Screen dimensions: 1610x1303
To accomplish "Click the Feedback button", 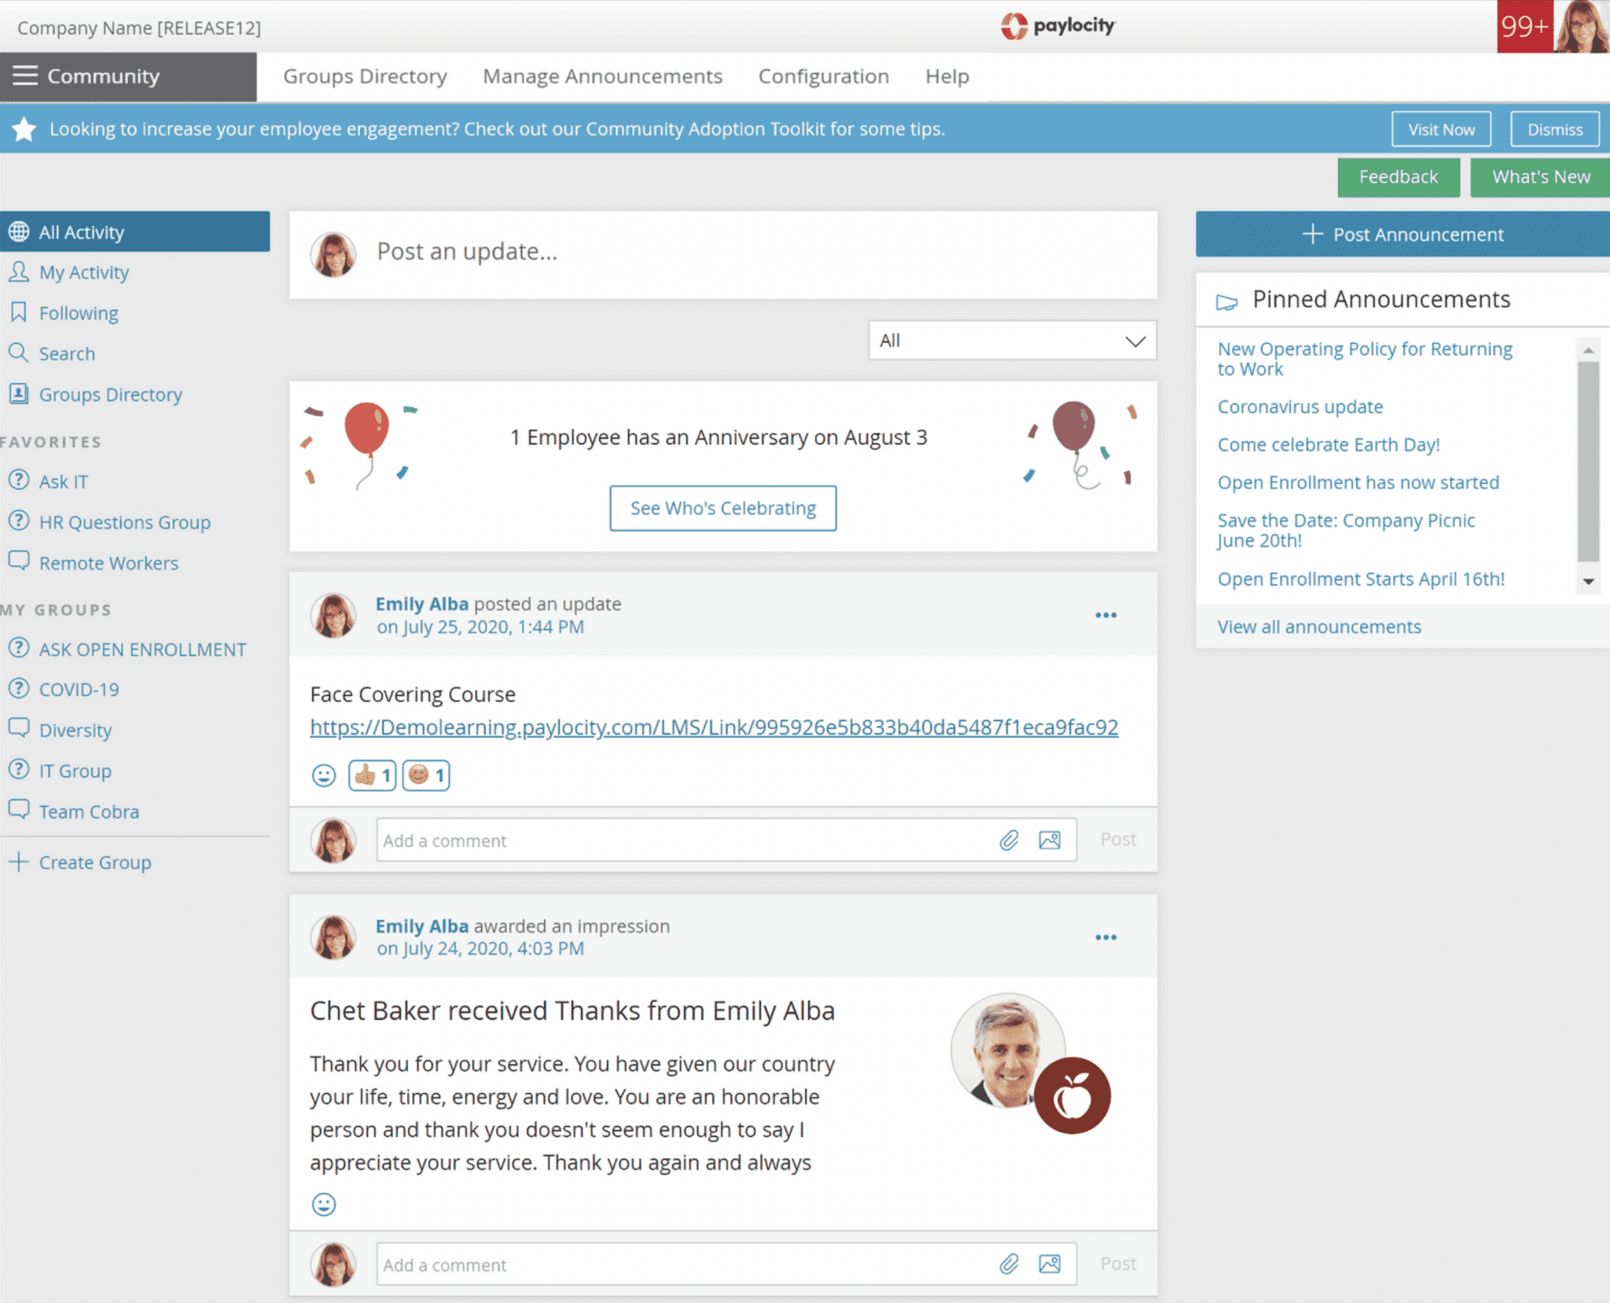I will 1399,175.
